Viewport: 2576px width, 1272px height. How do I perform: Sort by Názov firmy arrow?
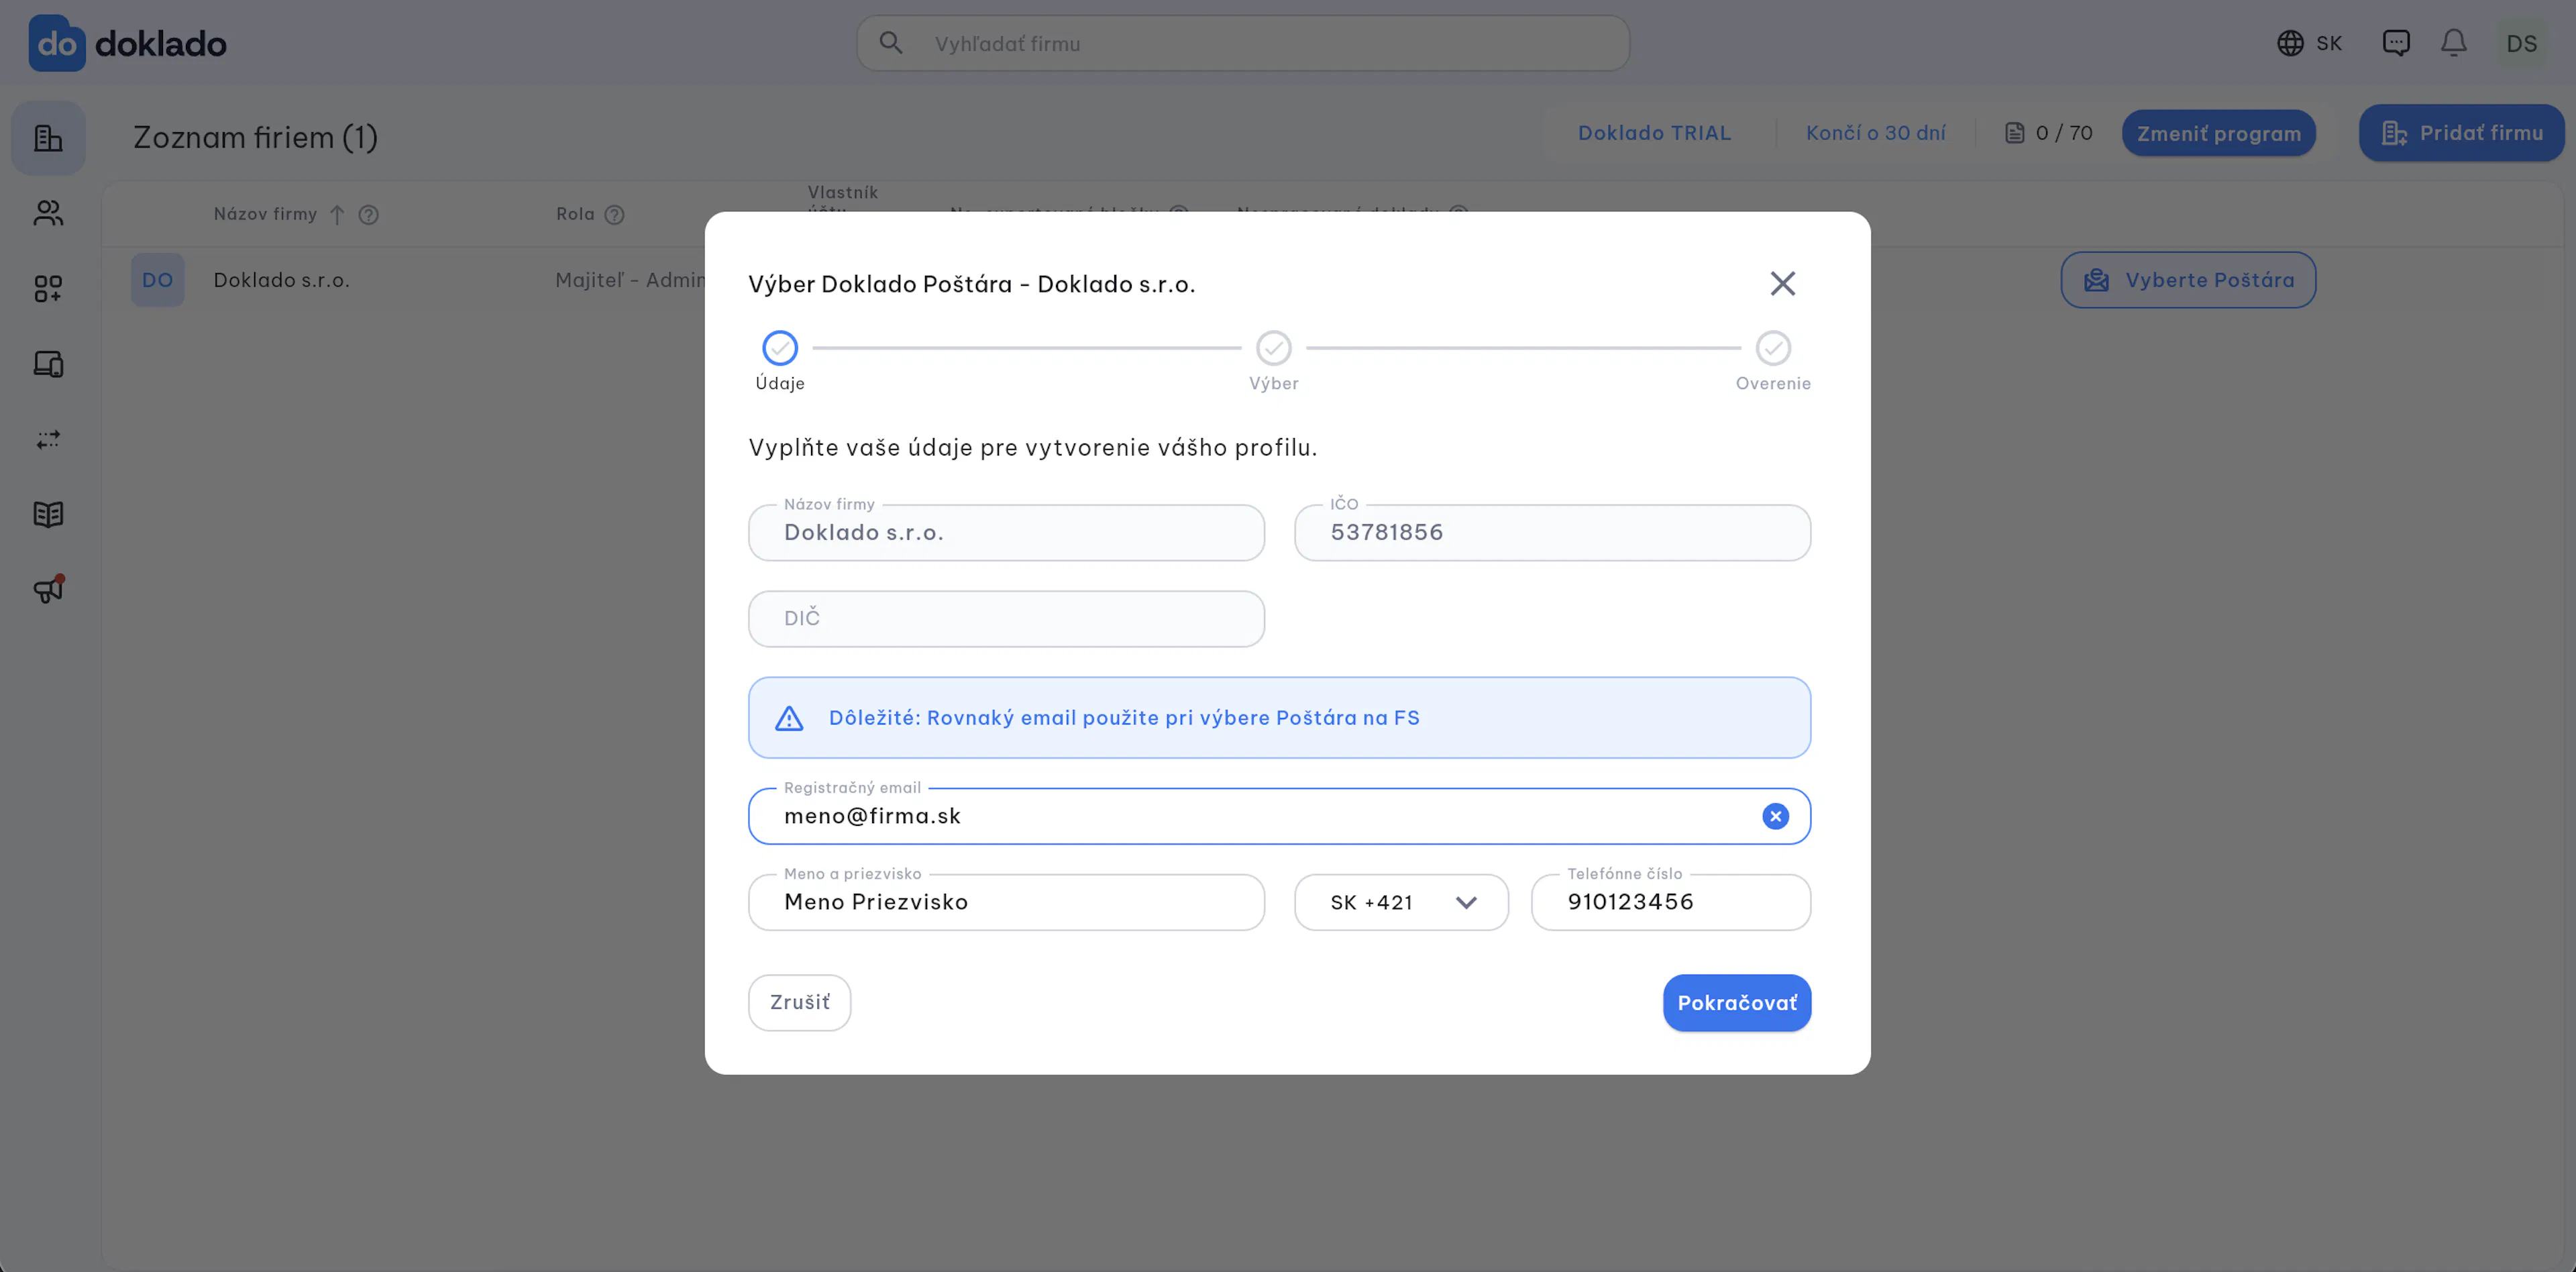(x=337, y=215)
